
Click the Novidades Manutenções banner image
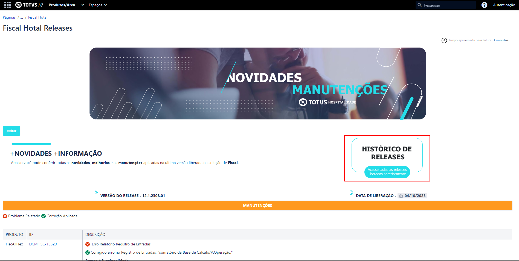click(258, 83)
